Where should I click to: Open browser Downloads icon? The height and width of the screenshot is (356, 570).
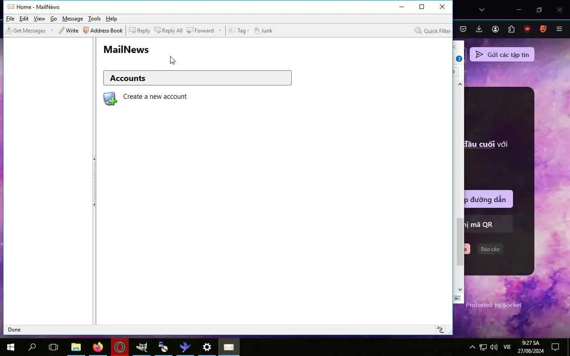point(479,29)
